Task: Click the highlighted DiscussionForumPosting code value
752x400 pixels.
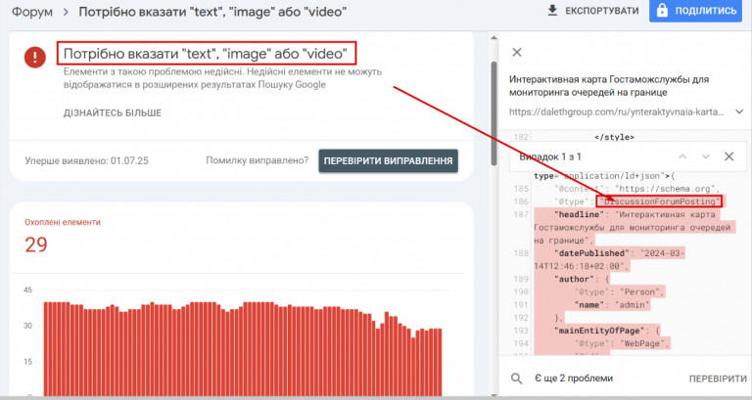Action: (x=659, y=201)
